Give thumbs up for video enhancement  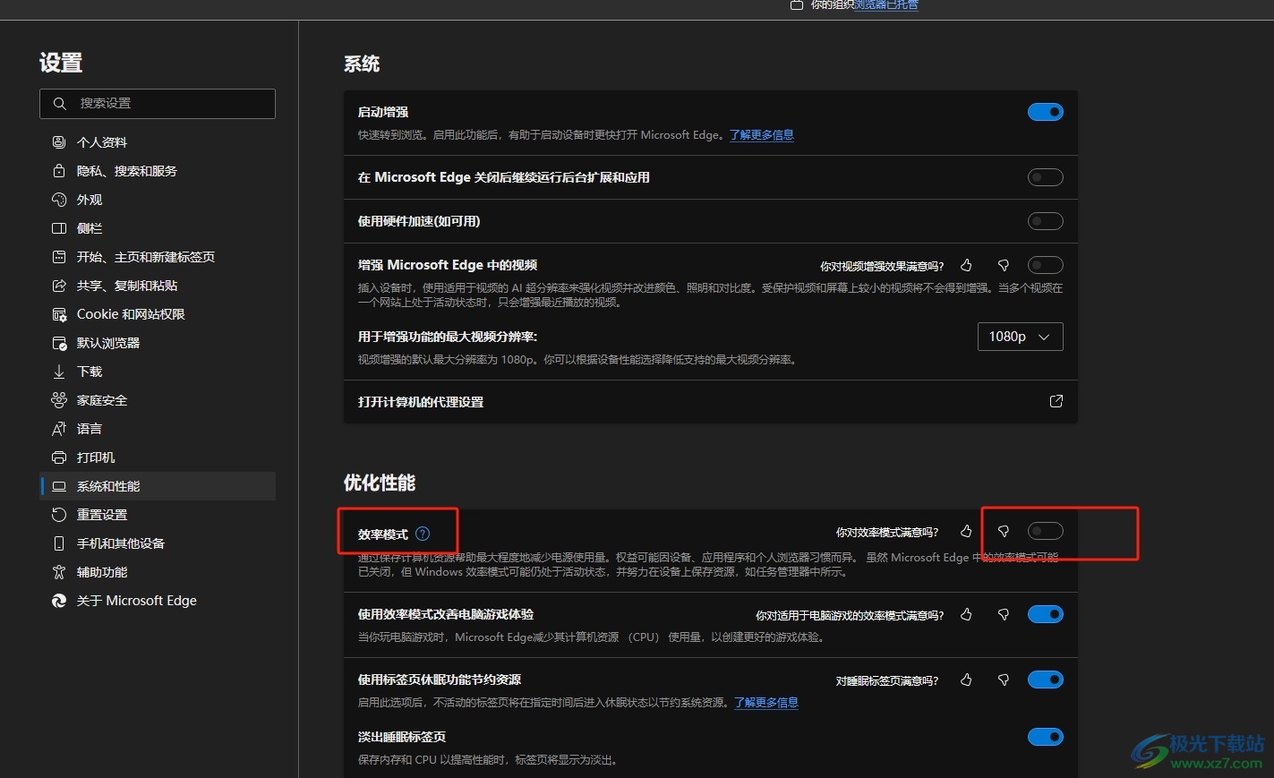pyautogui.click(x=966, y=265)
